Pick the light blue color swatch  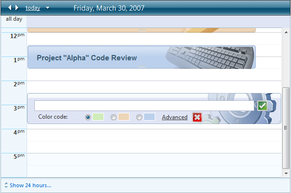tap(149, 117)
